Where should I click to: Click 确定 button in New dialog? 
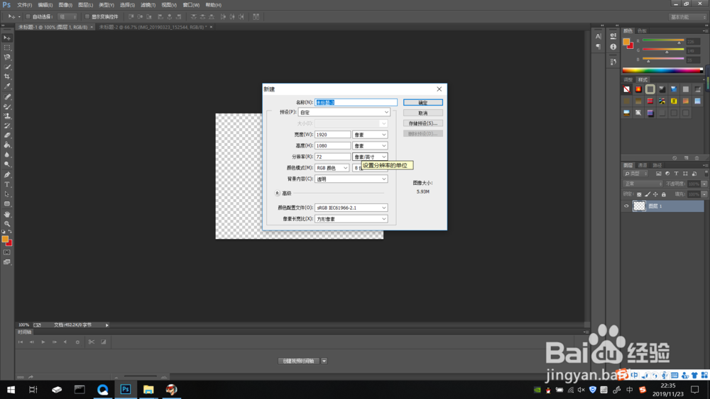tap(423, 103)
